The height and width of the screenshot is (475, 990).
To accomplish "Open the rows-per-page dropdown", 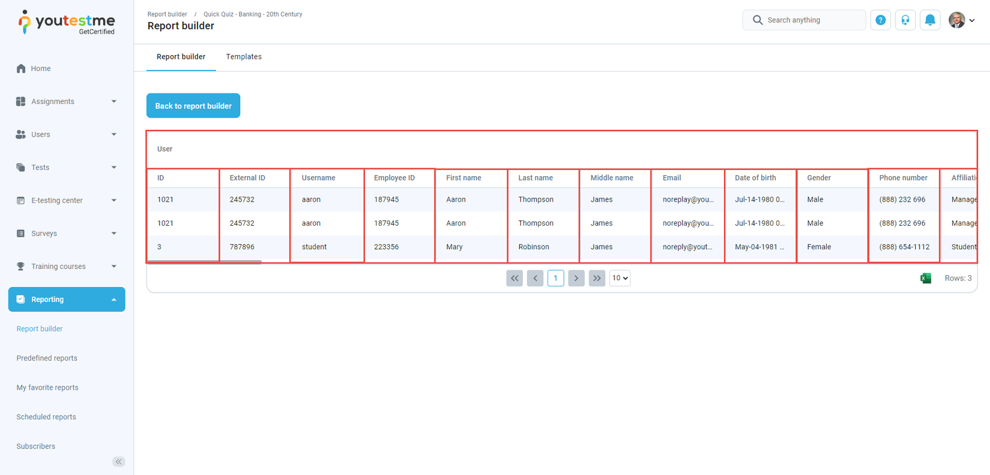I will [x=620, y=278].
